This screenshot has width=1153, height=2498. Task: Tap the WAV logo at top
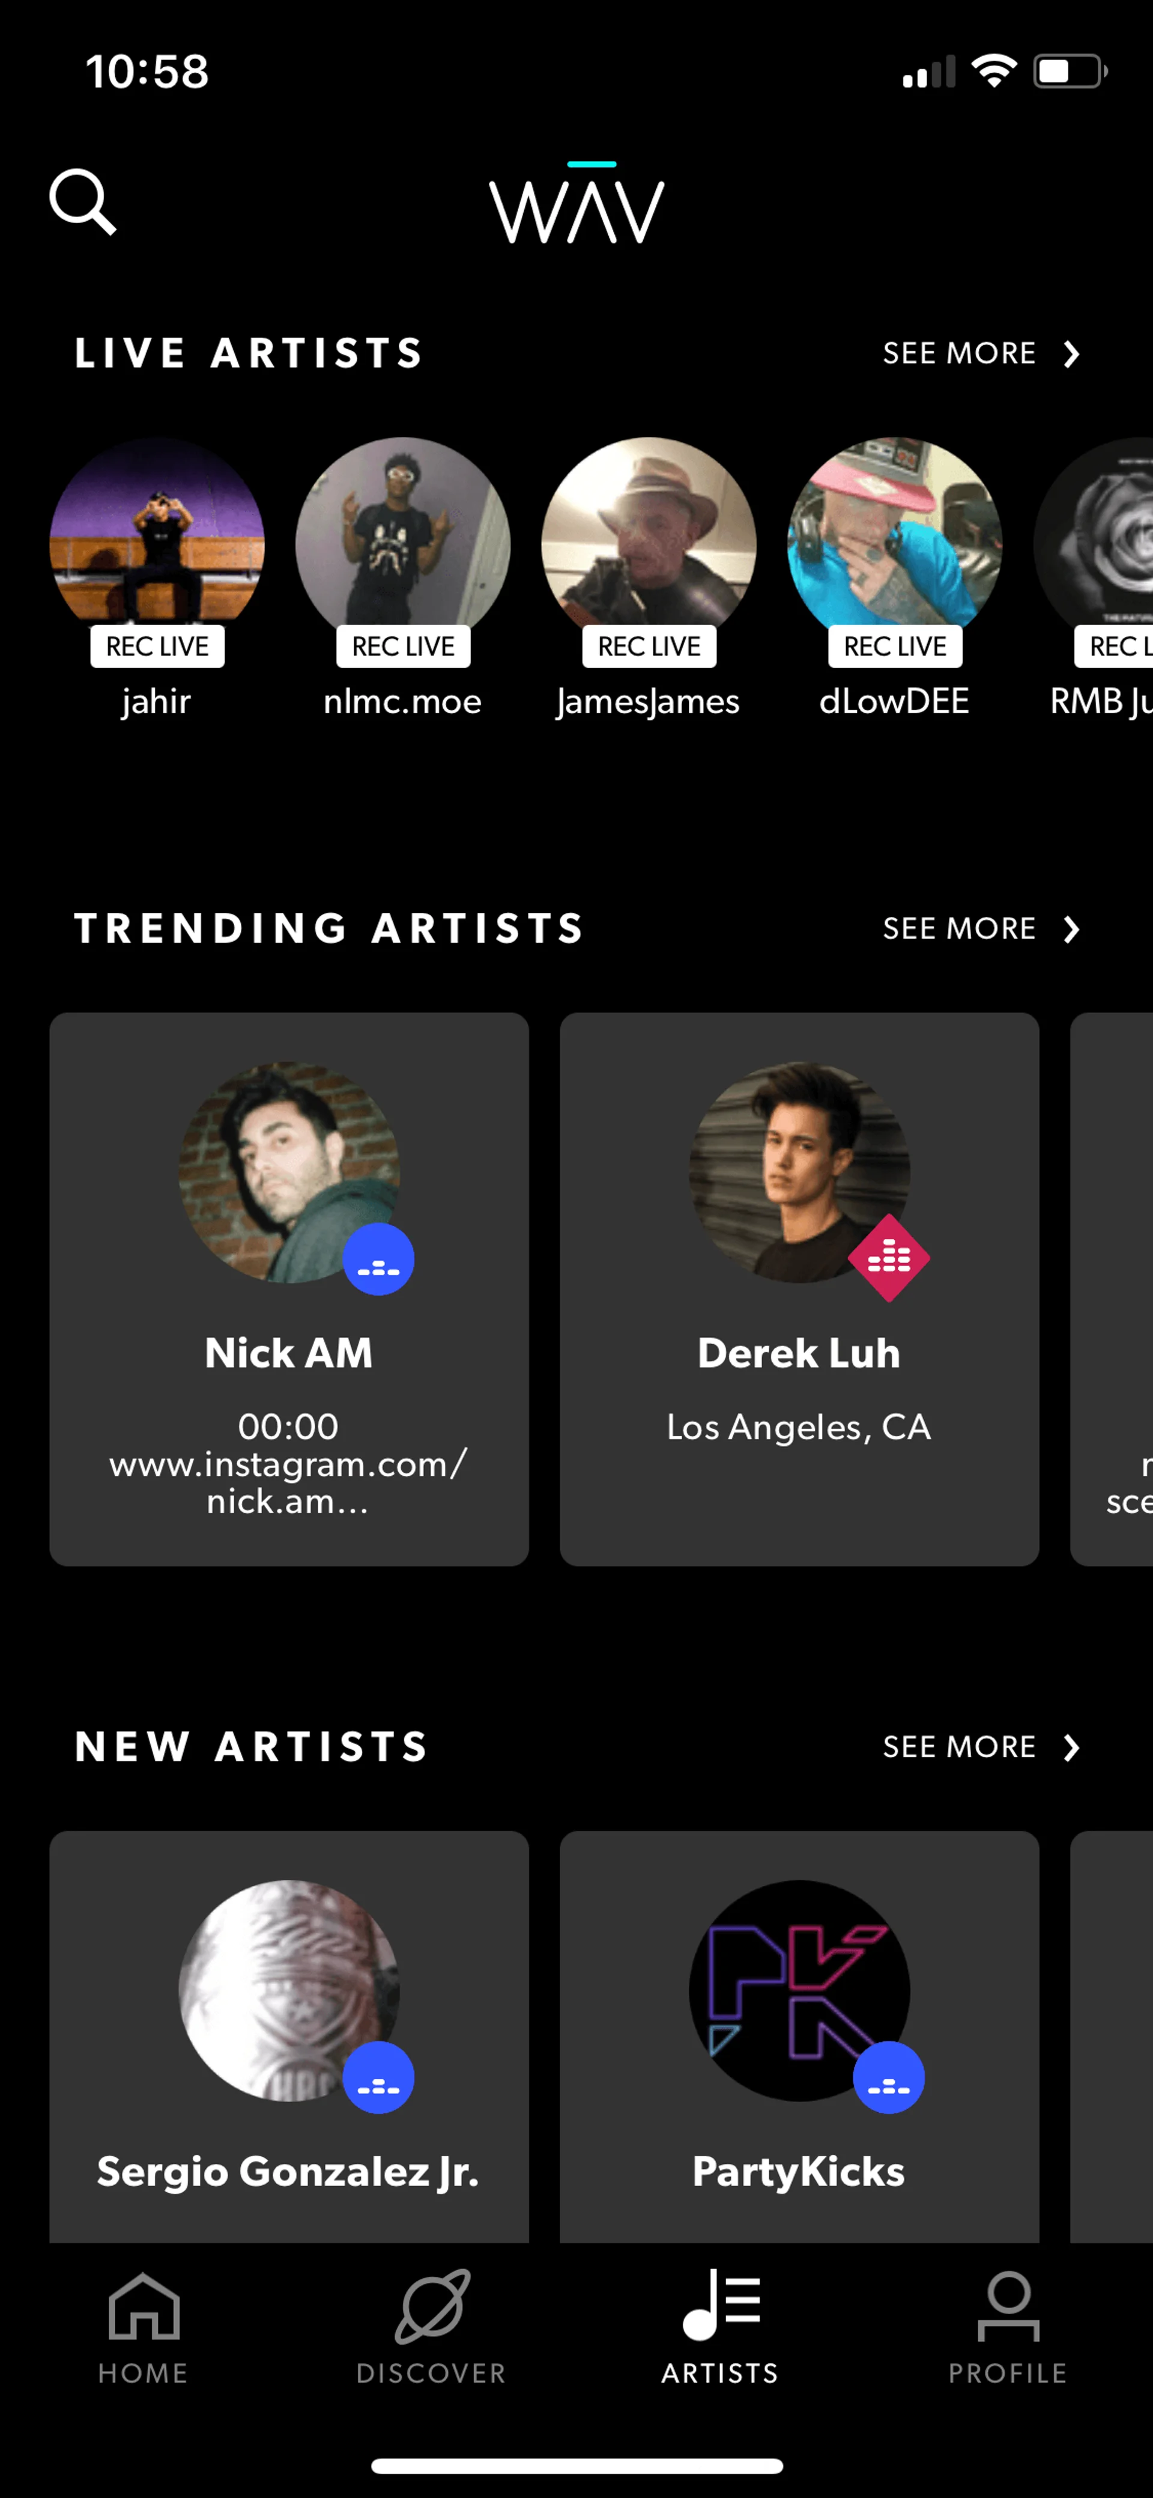click(576, 204)
